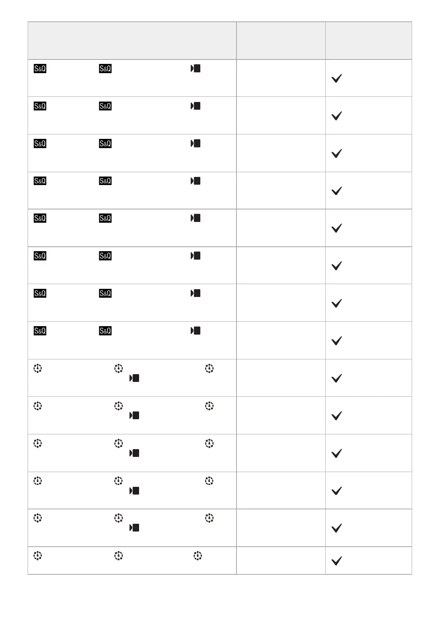Click the second S&Q icon in the second row
This screenshot has width=439, height=622.
(105, 106)
